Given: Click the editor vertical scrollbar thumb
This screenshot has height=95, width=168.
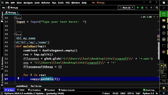Looking at the screenshot, I should coord(159,51).
